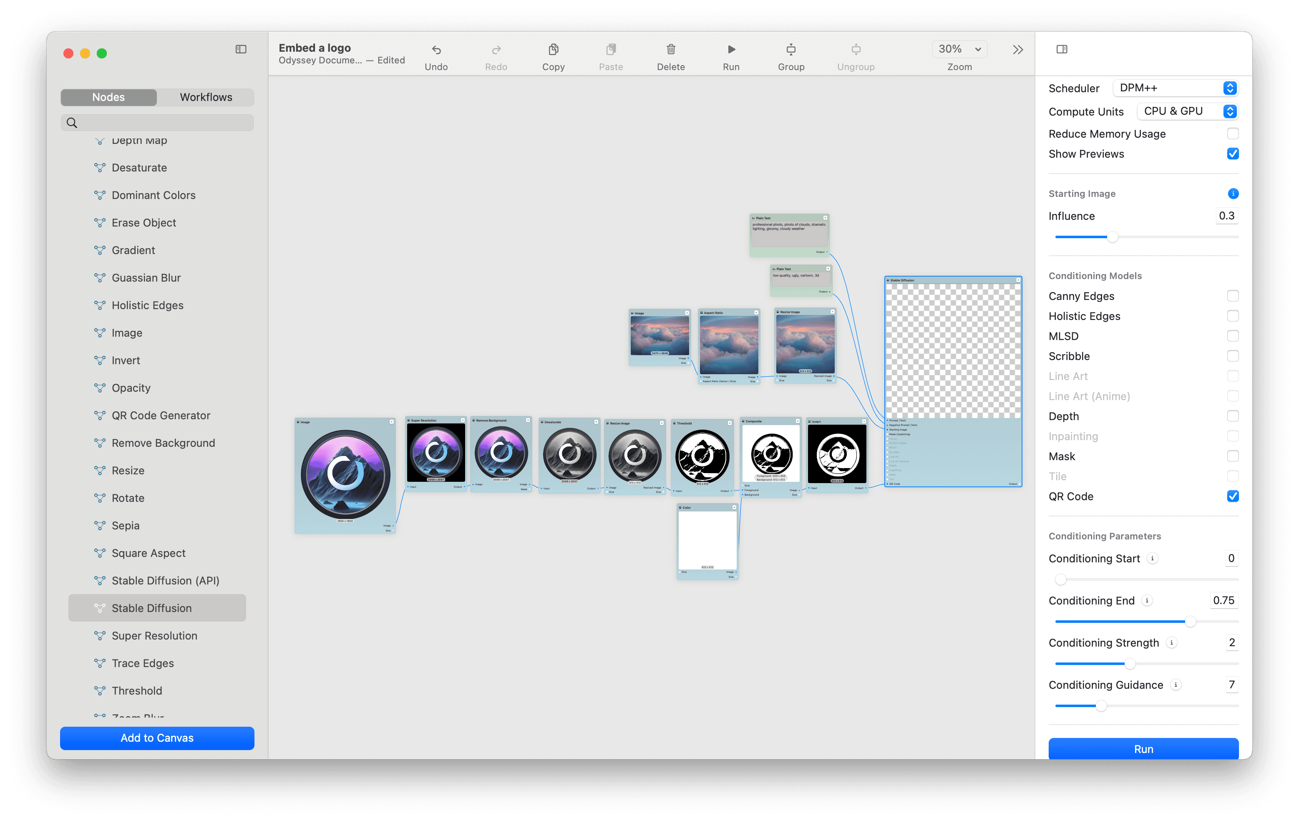Click the Invert node icon in sidebar
This screenshot has height=821, width=1299.
point(98,360)
